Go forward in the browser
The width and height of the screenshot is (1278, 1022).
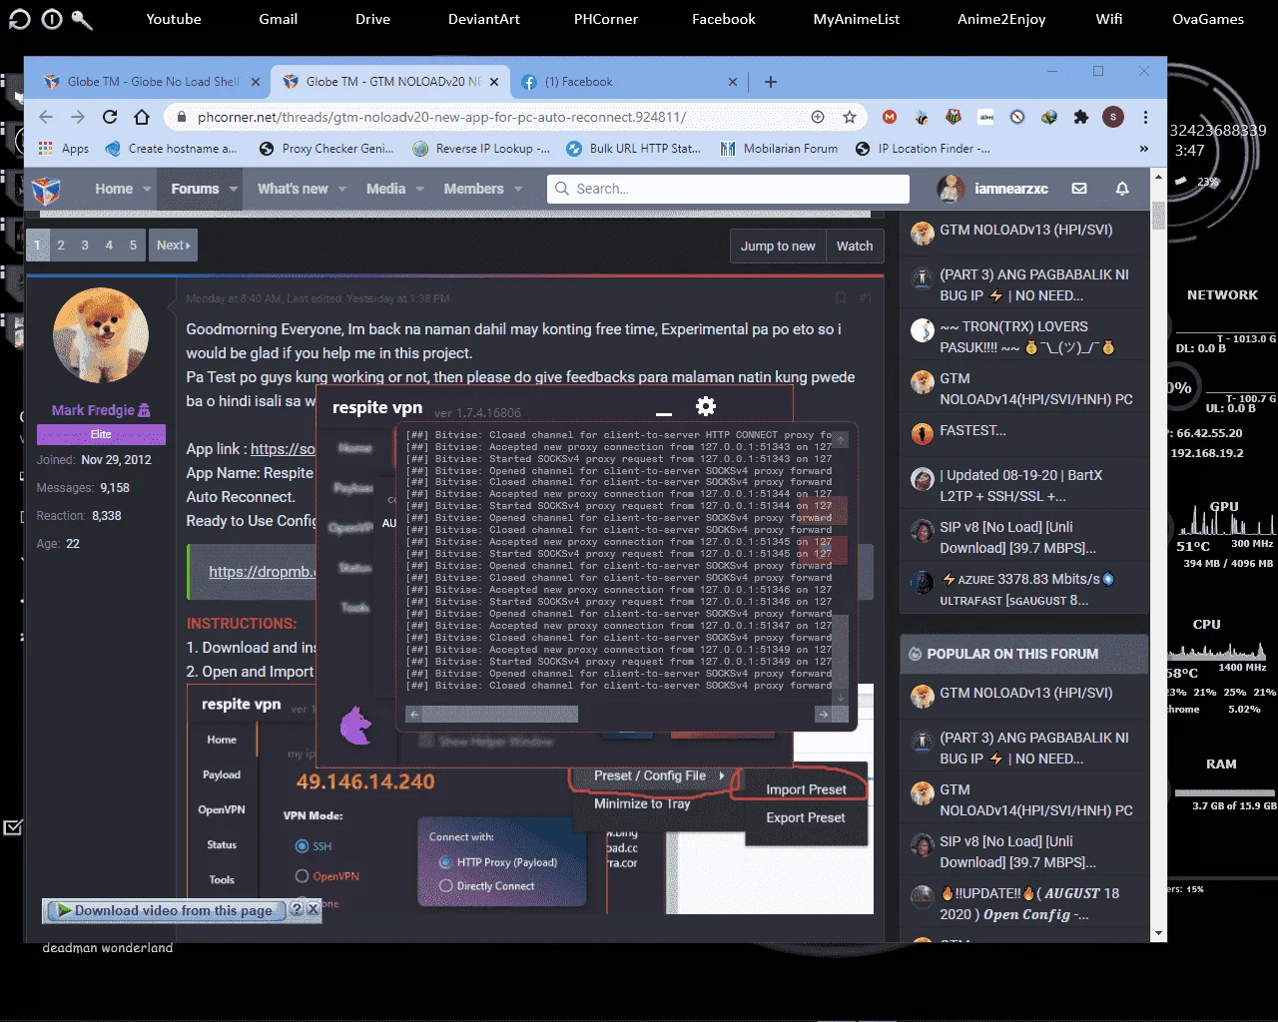click(x=78, y=117)
